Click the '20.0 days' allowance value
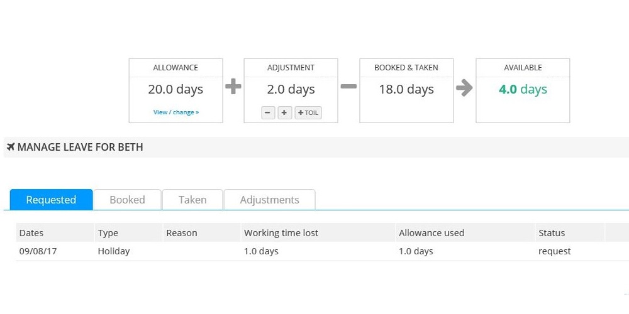Viewport: 629px width, 314px height. (x=175, y=89)
